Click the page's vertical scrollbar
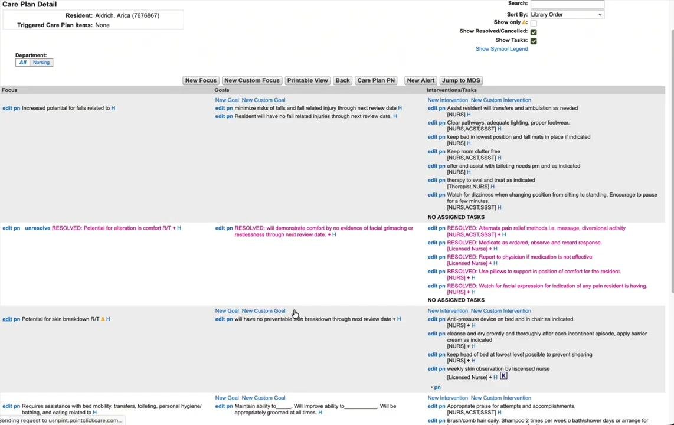This screenshot has height=425, width=674. 672,161
